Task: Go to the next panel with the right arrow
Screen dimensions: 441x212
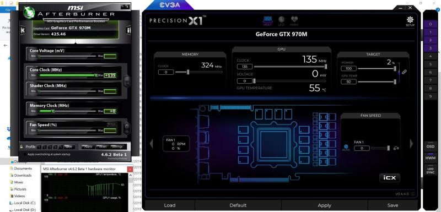Action: 411,144
